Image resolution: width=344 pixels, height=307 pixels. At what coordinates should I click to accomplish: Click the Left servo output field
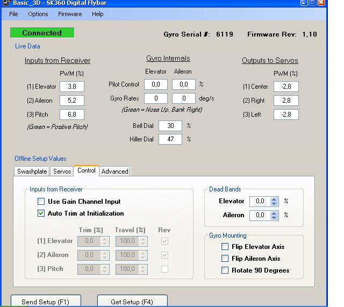coord(286,115)
